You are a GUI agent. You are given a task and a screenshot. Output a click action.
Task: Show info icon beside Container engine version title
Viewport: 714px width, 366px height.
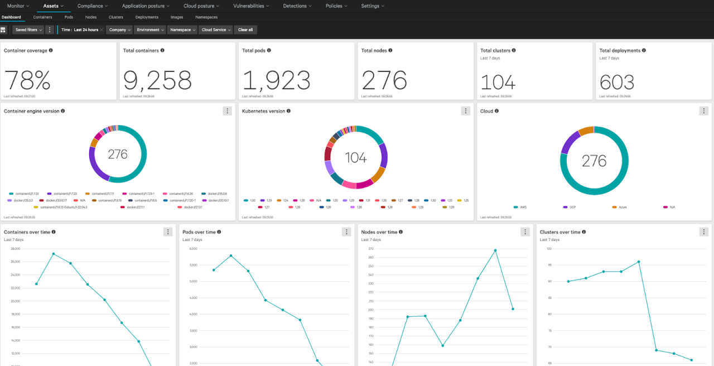pos(63,111)
